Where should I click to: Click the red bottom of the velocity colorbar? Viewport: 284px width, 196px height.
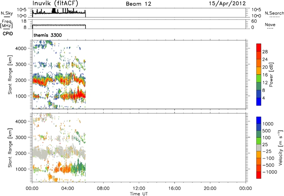[x=259, y=175]
